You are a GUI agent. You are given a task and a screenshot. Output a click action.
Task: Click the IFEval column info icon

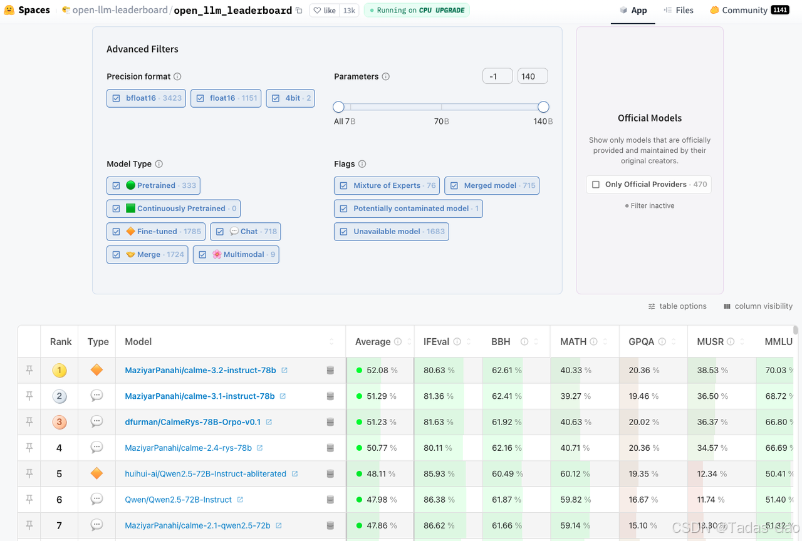click(457, 342)
